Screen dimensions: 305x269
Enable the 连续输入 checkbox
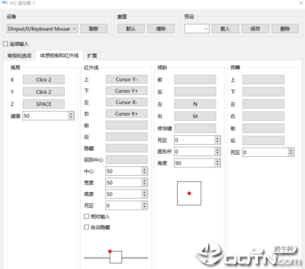[5, 44]
